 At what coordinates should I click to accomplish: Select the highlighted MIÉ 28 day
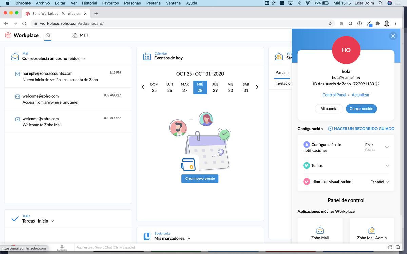[200, 87]
